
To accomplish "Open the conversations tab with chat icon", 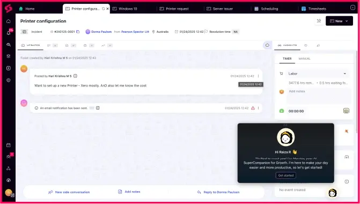I will [53, 46].
